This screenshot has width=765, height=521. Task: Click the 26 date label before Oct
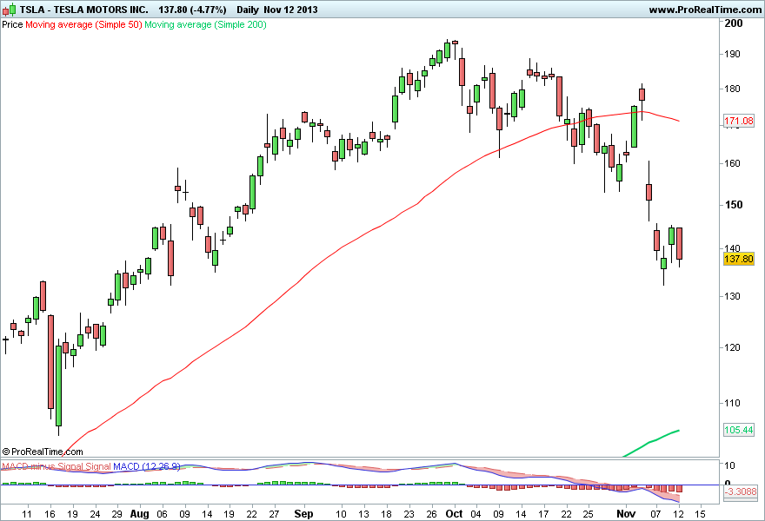[431, 514]
